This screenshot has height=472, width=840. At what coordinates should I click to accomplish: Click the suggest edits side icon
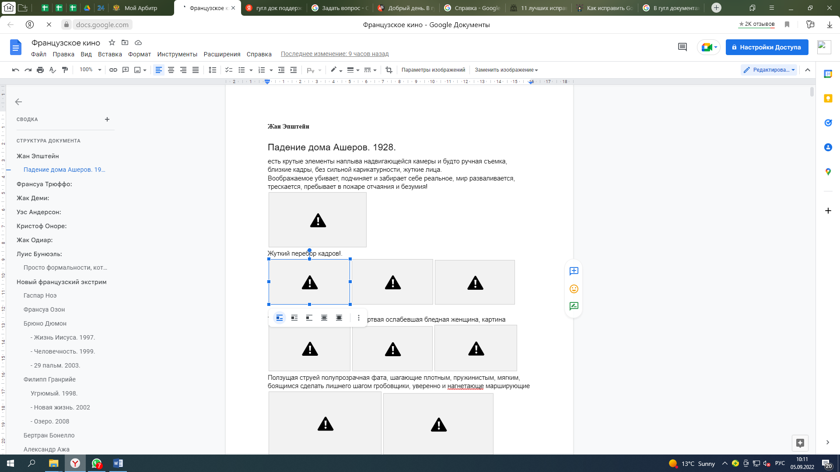pos(574,306)
